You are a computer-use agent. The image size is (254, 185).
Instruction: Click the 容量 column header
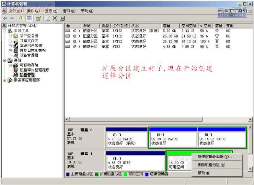point(166,26)
